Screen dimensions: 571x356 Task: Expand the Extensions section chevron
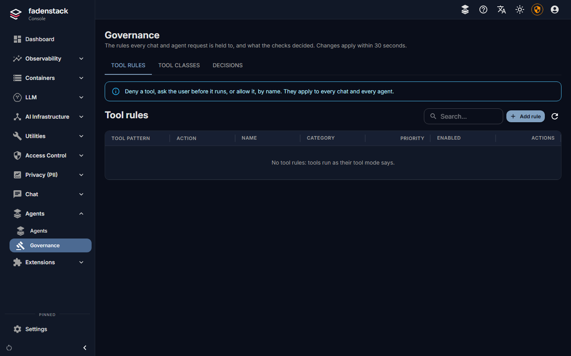pyautogui.click(x=81, y=262)
